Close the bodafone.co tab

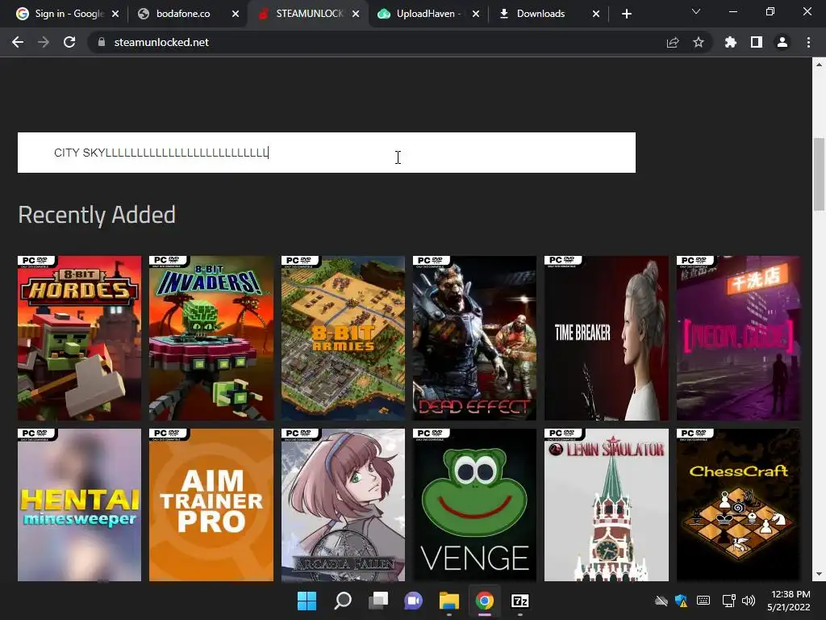(236, 14)
